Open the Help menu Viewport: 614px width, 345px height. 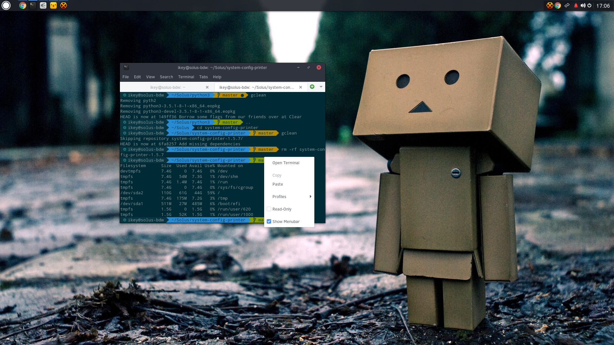[x=217, y=77]
